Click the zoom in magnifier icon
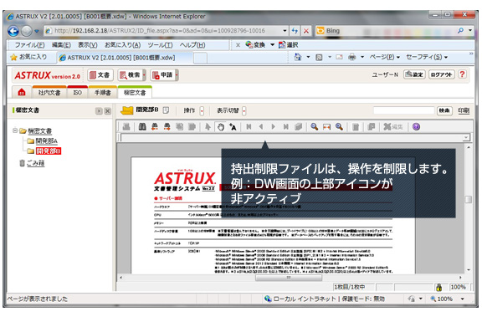482x327 pixels. pyautogui.click(x=314, y=126)
